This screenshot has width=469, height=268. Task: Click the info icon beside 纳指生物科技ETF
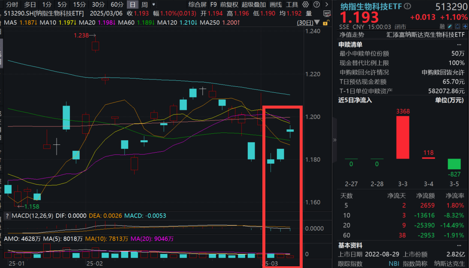407,6
